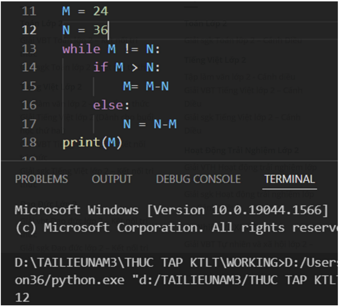The width and height of the screenshot is (339, 307).
Task: Open the OUTPUT panel tab
Action: pyautogui.click(x=112, y=179)
